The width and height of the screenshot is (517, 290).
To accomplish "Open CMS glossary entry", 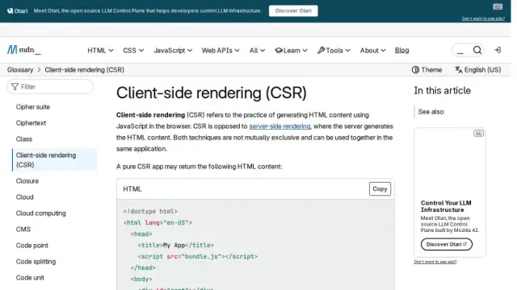I will coord(23,229).
